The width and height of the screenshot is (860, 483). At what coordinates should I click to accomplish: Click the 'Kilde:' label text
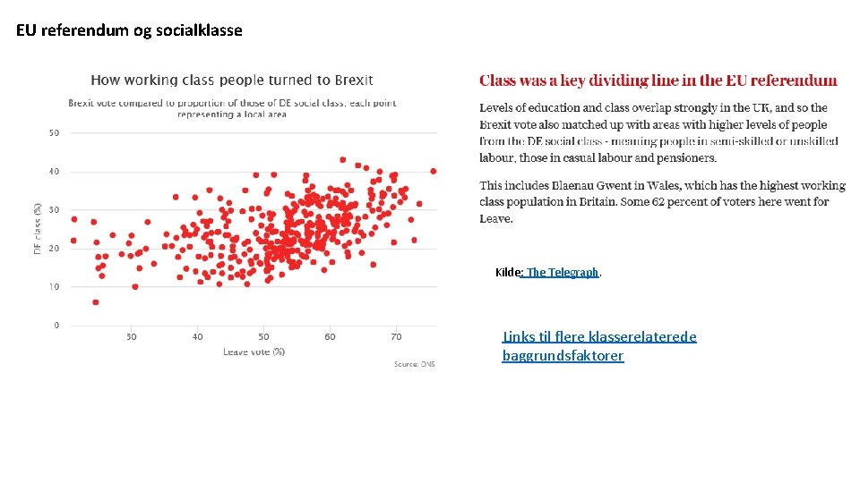tap(507, 273)
